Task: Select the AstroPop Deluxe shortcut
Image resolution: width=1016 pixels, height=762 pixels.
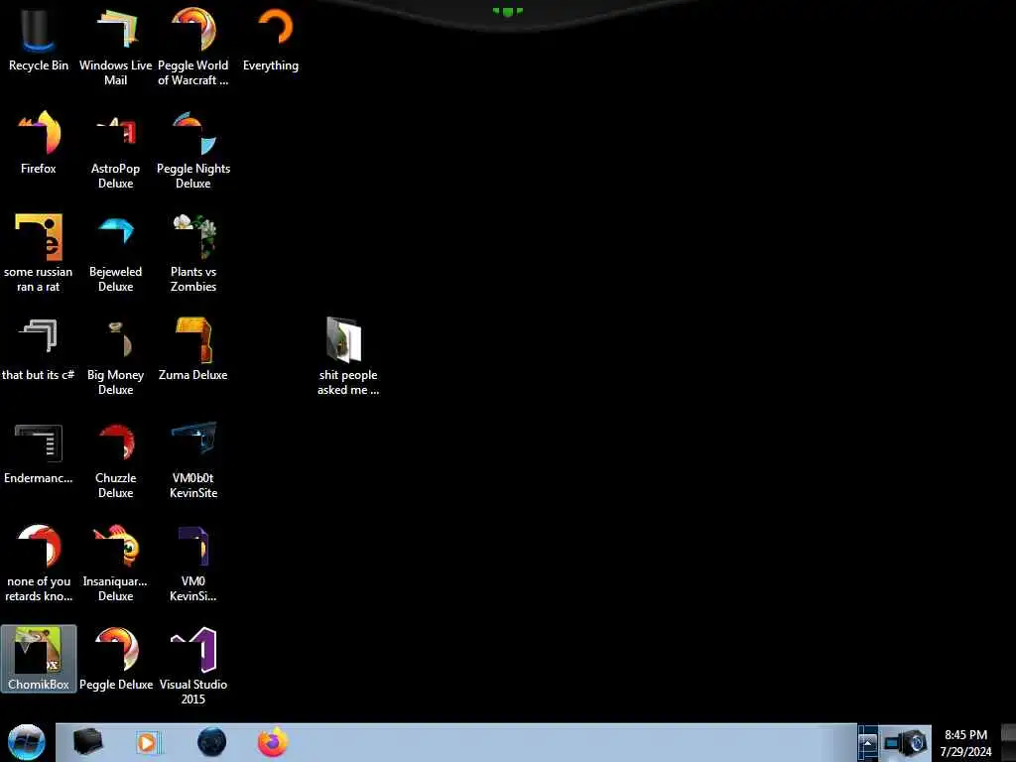Action: pos(115,151)
